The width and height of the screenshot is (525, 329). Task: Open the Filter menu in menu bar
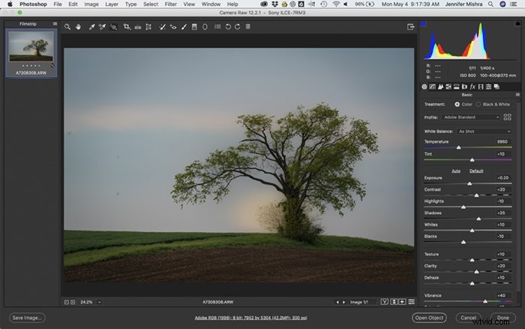[x=170, y=5]
